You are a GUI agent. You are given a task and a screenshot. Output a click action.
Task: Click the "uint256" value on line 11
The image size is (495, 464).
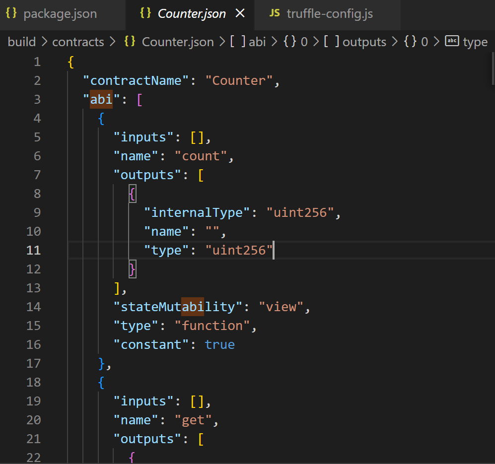tap(239, 250)
